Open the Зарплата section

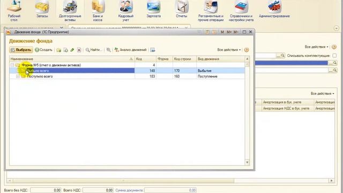click(154, 9)
